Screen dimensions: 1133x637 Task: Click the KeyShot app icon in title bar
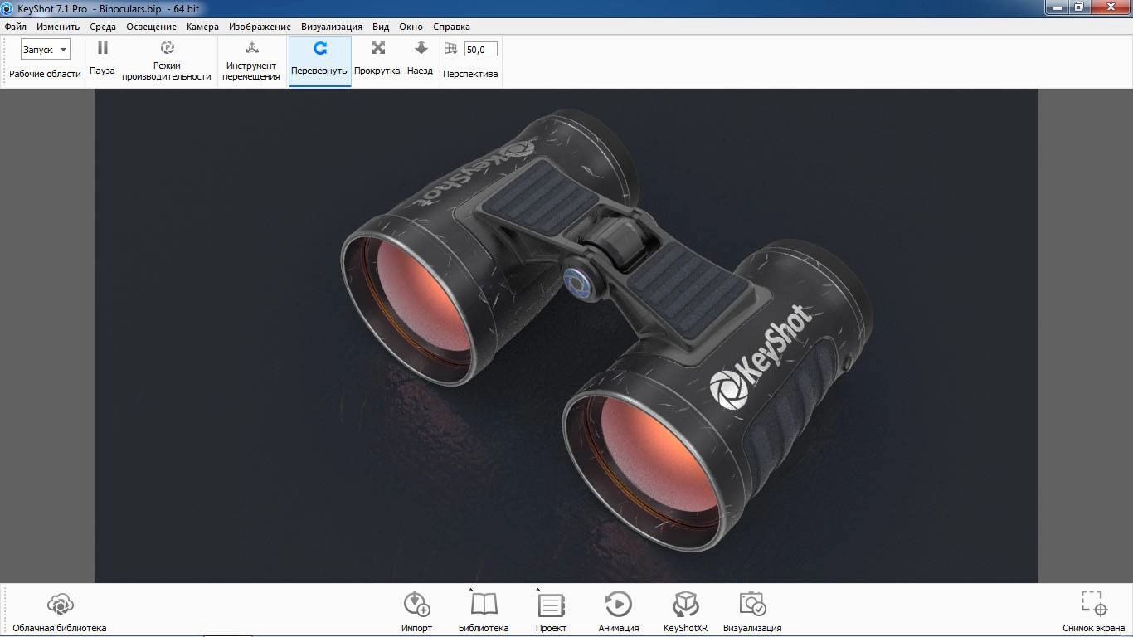click(7, 8)
